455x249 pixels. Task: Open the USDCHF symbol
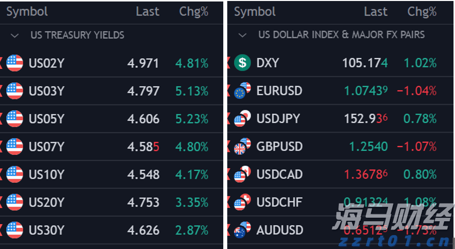click(x=279, y=202)
